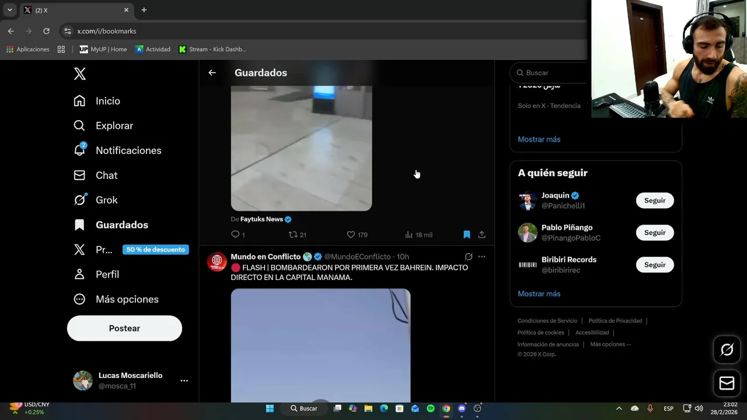Click the Postear button

[124, 328]
